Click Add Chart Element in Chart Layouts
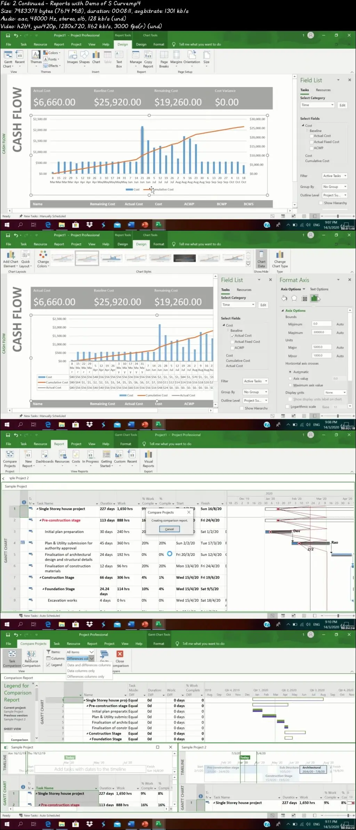Viewport: 356px width, 830px height. click(x=10, y=259)
